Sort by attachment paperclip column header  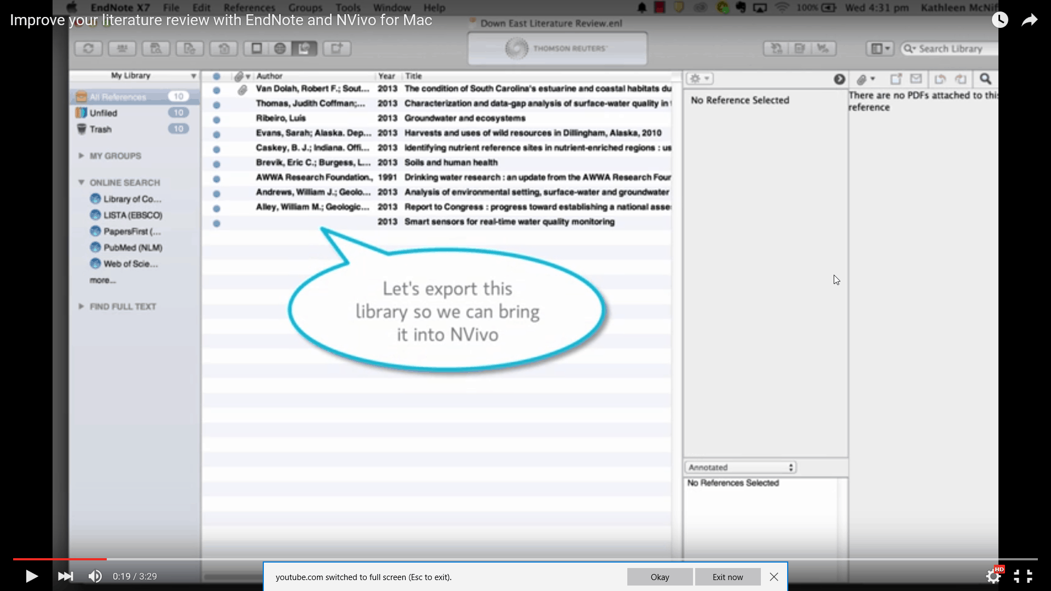pos(241,76)
